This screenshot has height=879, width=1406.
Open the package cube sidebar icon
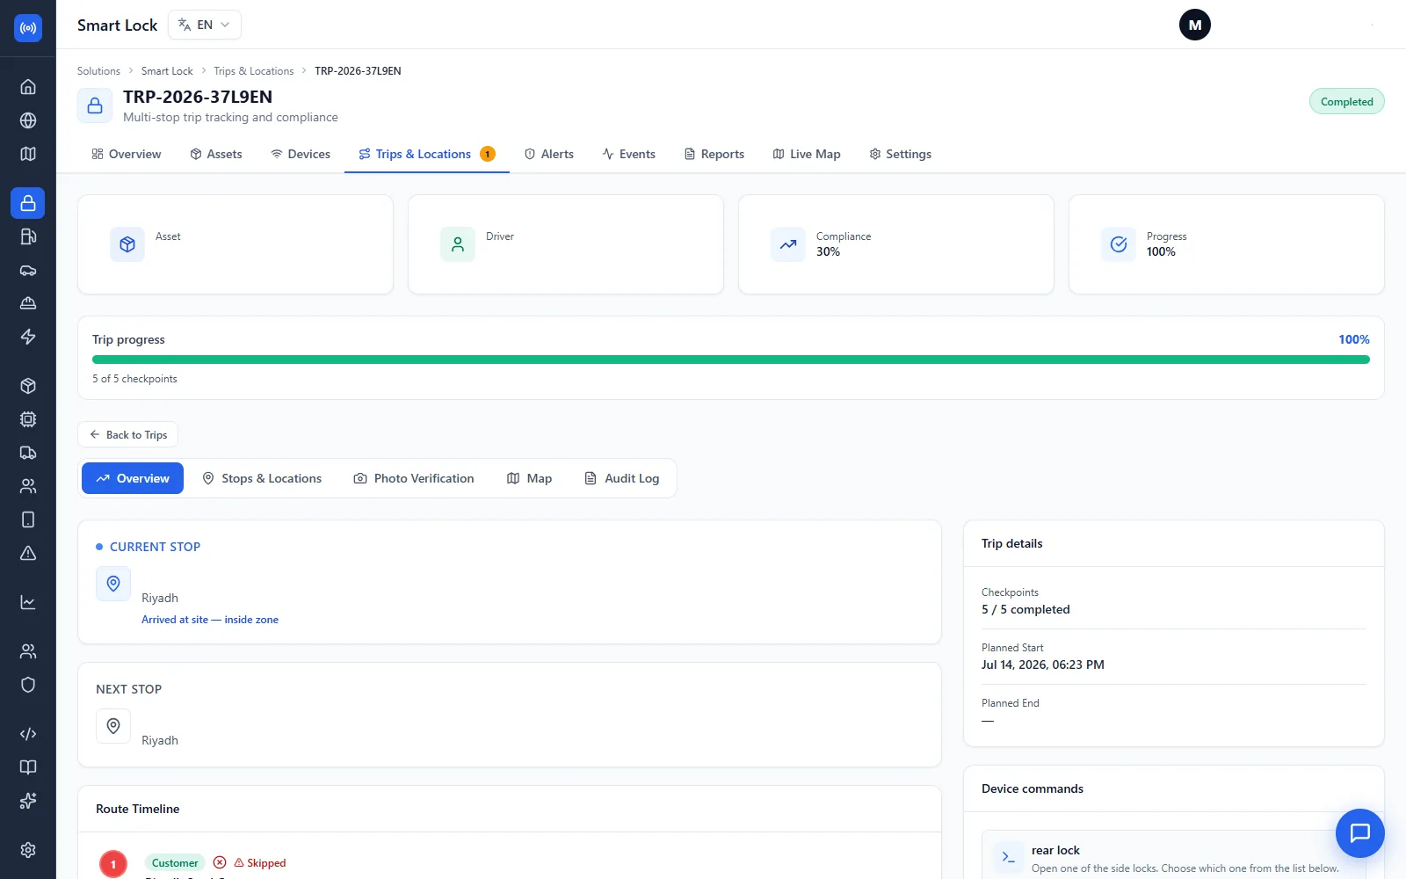(x=28, y=386)
